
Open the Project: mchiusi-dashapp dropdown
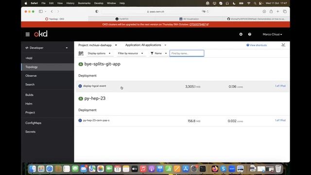click(x=98, y=45)
